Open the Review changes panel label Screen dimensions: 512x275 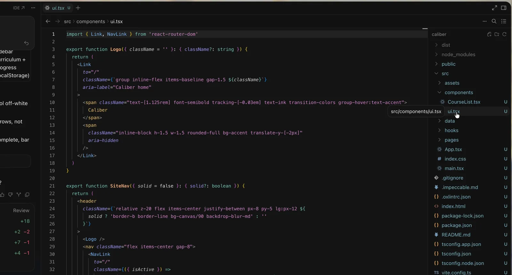(x=21, y=210)
